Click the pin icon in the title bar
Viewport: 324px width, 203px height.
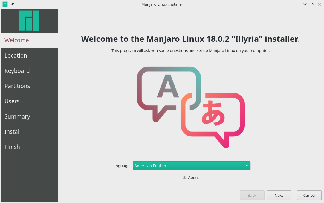click(12, 4)
